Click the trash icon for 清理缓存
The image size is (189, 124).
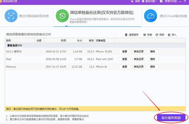[126, 35]
